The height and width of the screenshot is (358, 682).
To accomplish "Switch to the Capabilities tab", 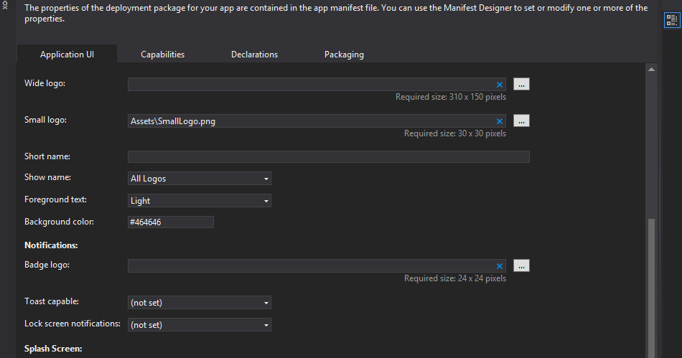I will 162,55.
